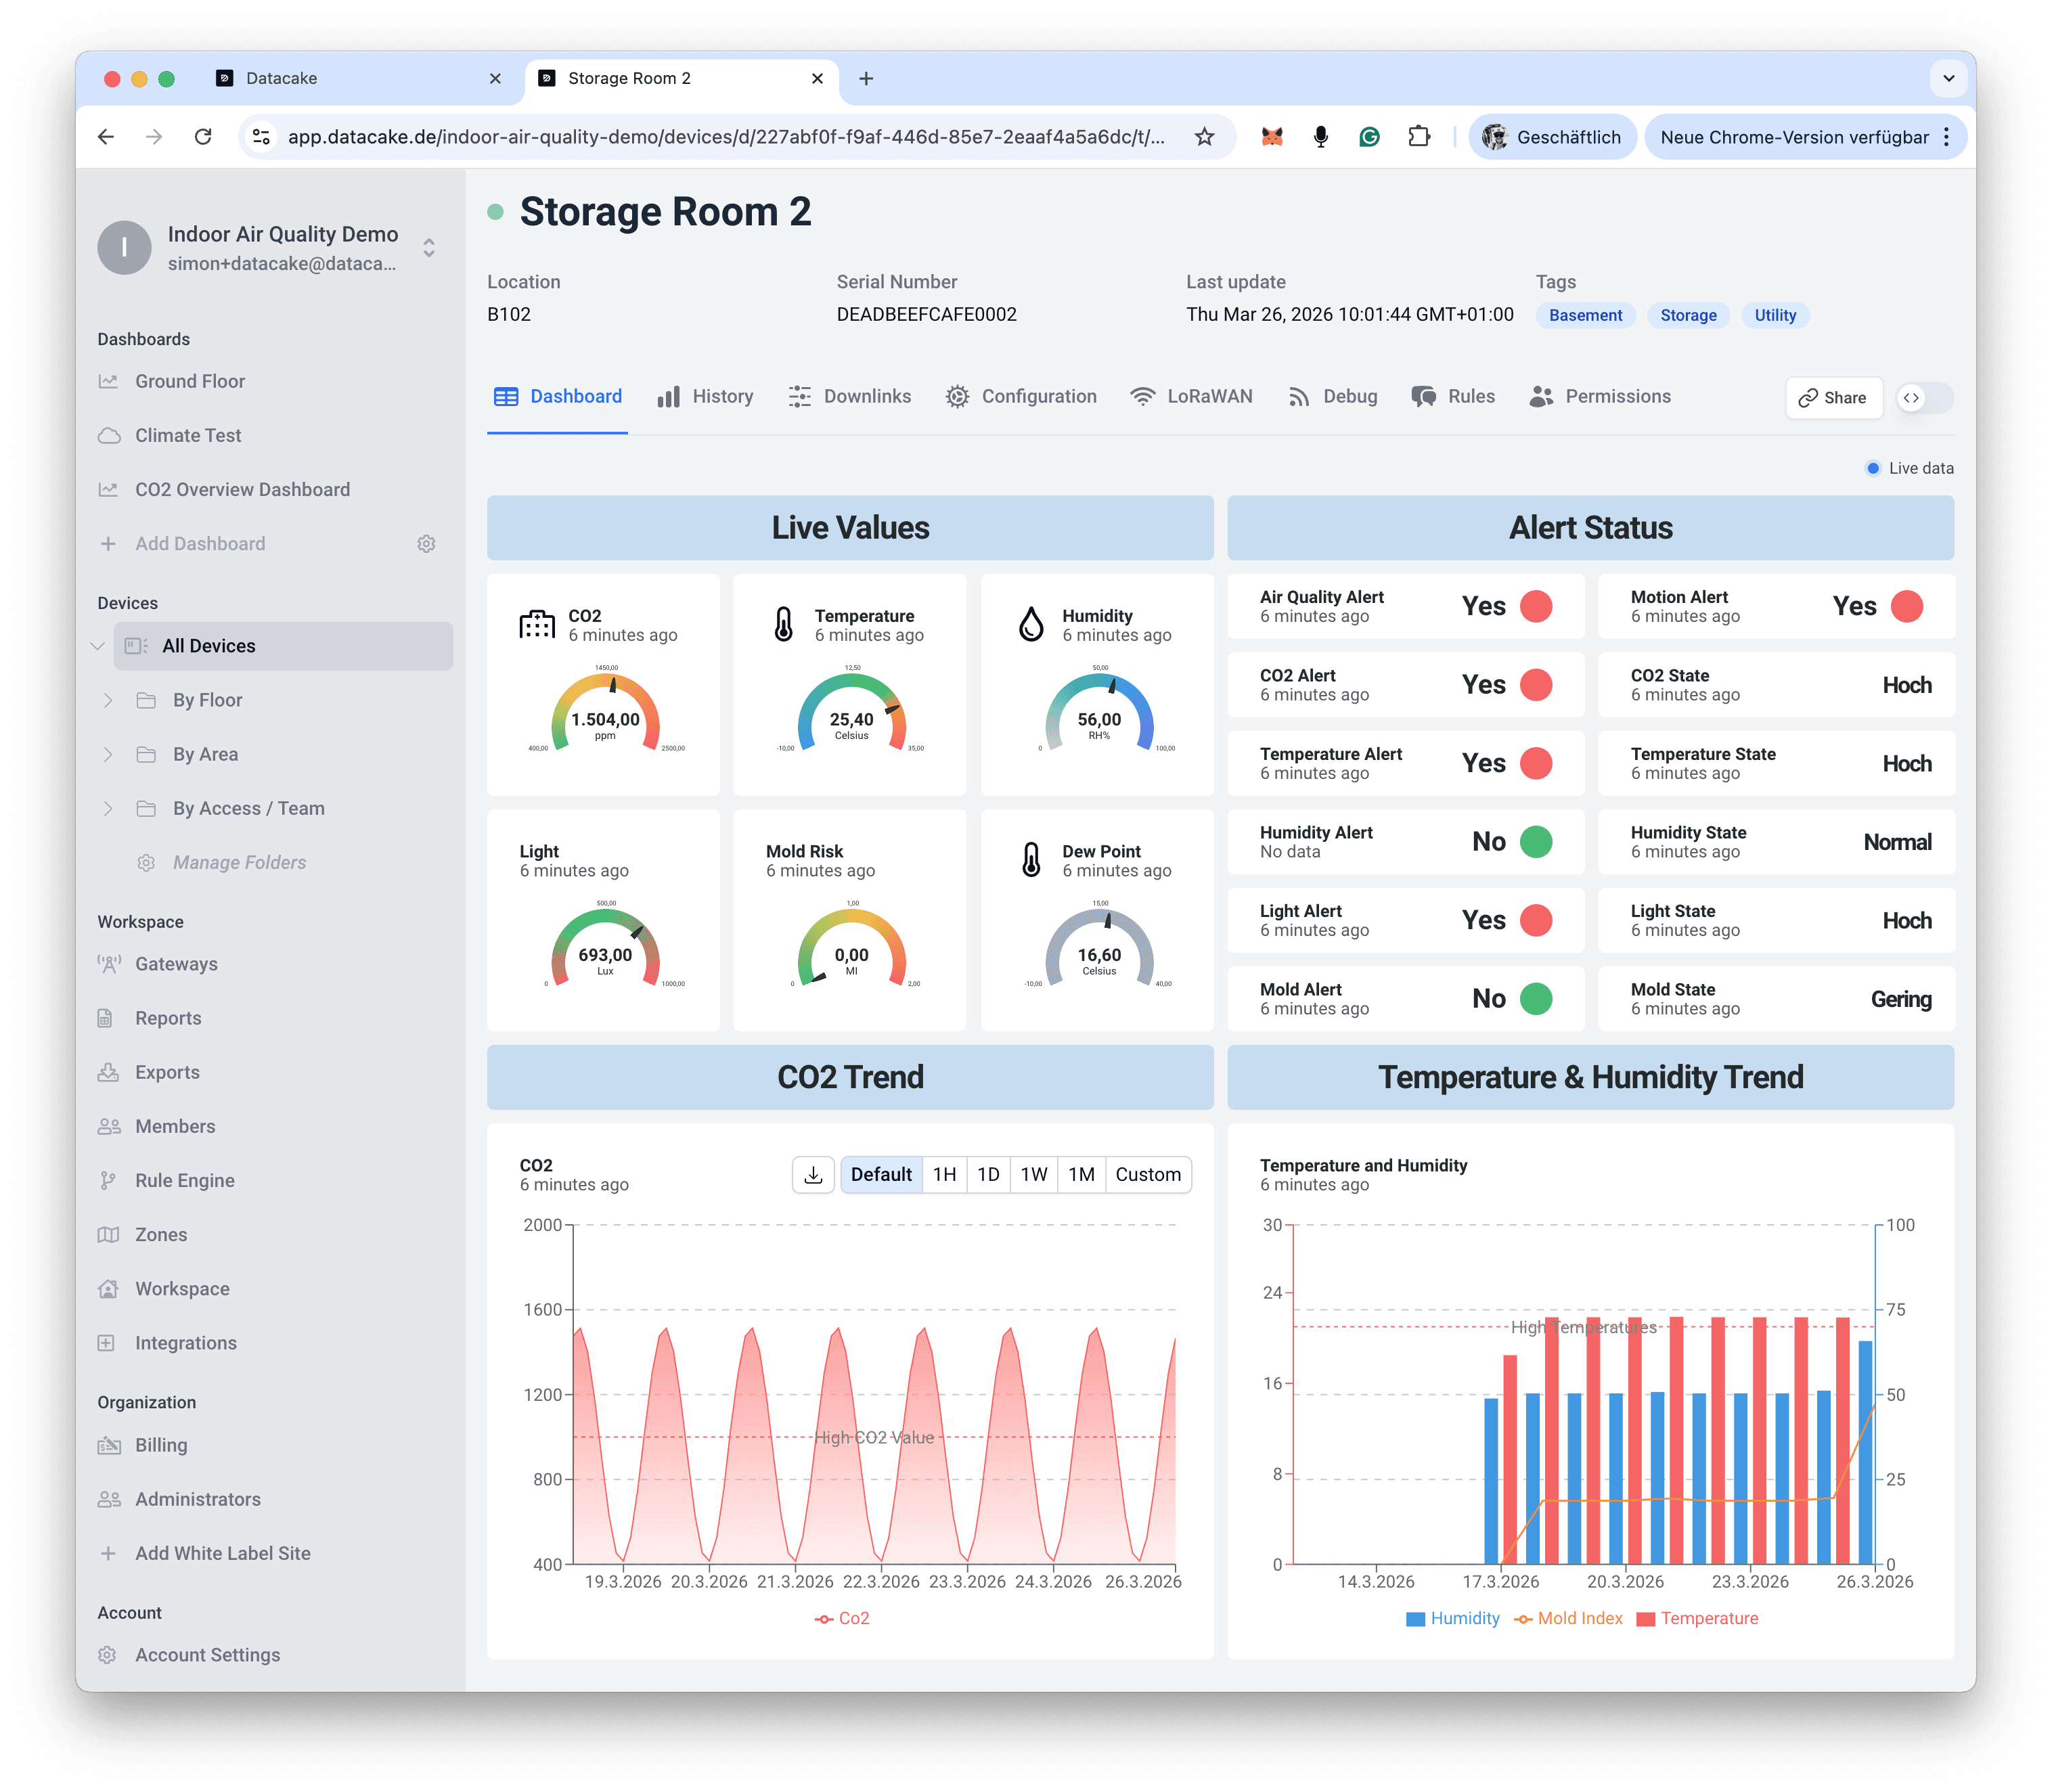Open the extensions puzzle icon
This screenshot has height=1792, width=2052.
(1418, 137)
